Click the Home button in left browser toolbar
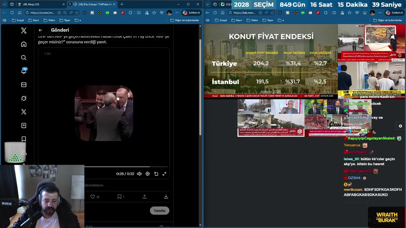This screenshot has width=406, height=228. click(19, 13)
